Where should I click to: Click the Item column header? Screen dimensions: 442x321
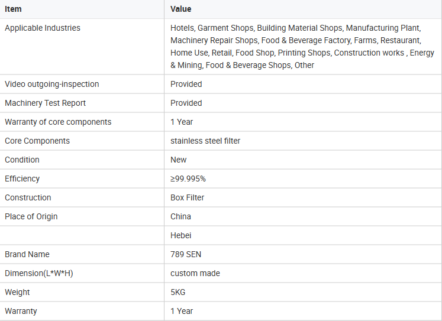tap(13, 9)
